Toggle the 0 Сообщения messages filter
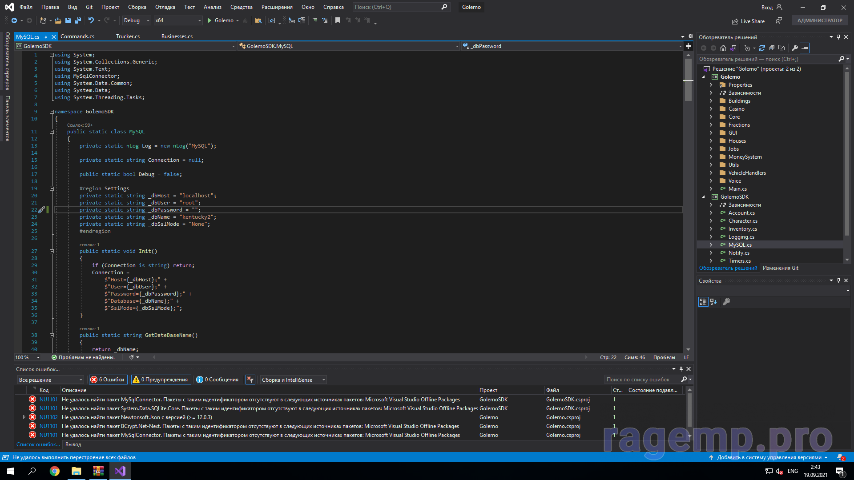 (218, 380)
